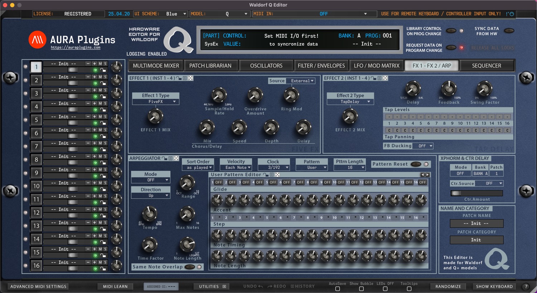Mute part 1 with M button
The height and width of the screenshot is (293, 537).
pos(100,64)
